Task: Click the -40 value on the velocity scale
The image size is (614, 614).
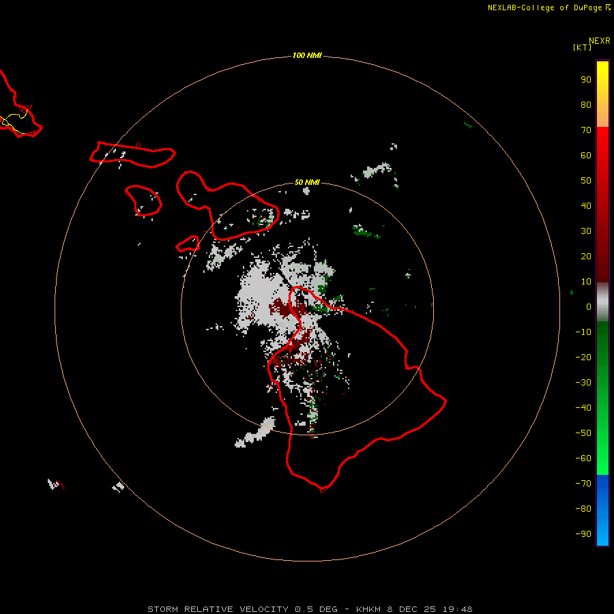Action: pos(583,408)
